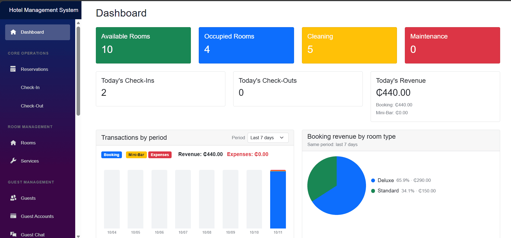511x238 pixels.
Task: Click the Deluxe legend blue dot
Action: [373, 180]
